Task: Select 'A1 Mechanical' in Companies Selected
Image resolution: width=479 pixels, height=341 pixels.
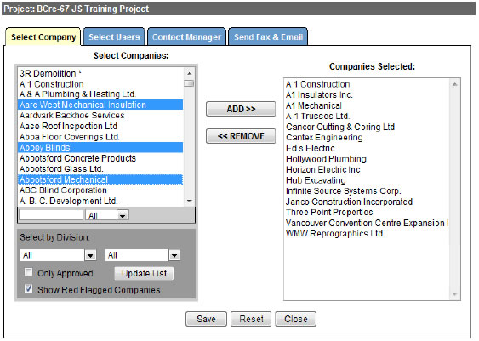Action: pyautogui.click(x=367, y=105)
